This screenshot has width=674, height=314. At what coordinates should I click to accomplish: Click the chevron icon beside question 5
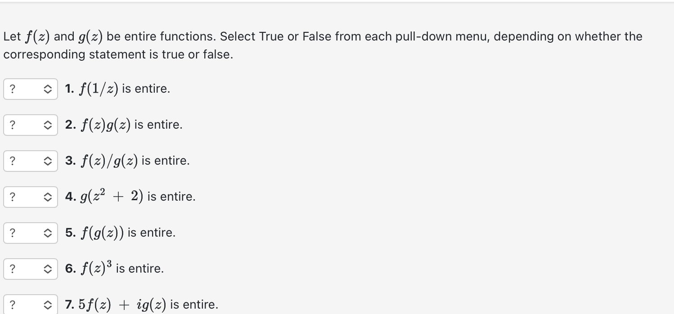48,233
